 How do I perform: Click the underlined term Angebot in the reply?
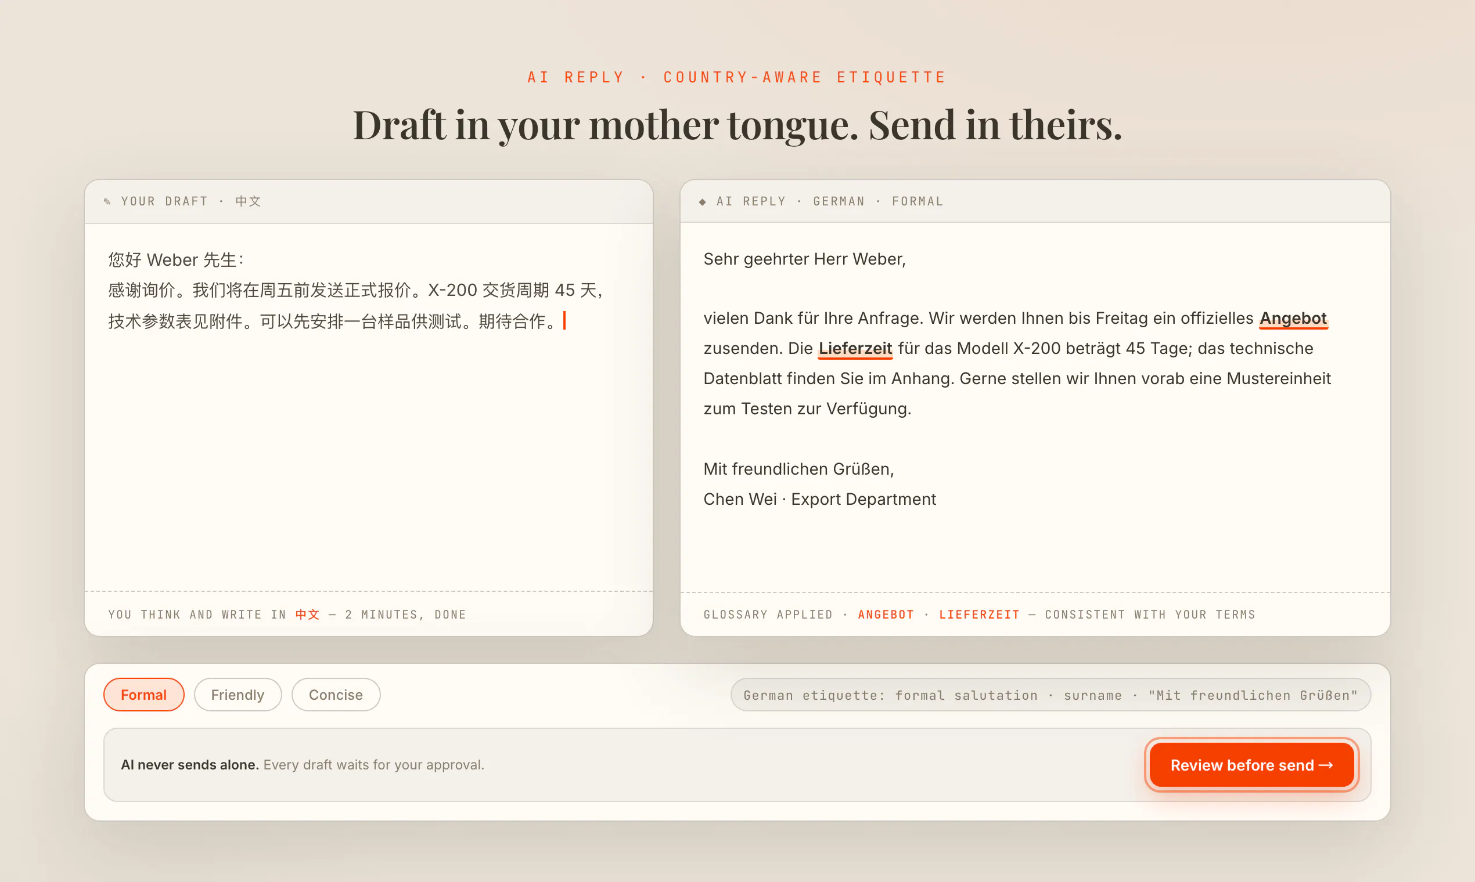1293,318
